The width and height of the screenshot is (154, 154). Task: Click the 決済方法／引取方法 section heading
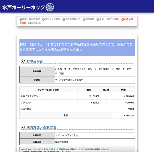point(41,128)
